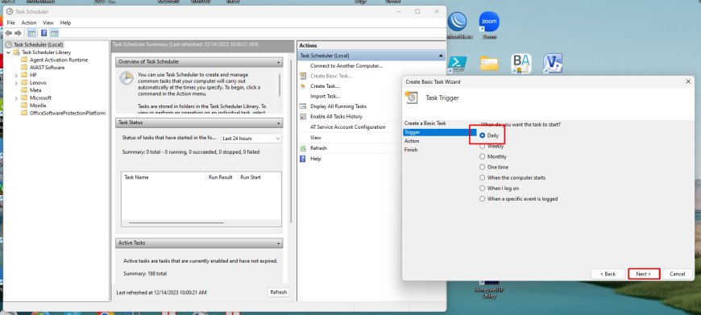Cancel the Create Basic Task Wizard
Screen dimensions: 701x315
pos(678,274)
